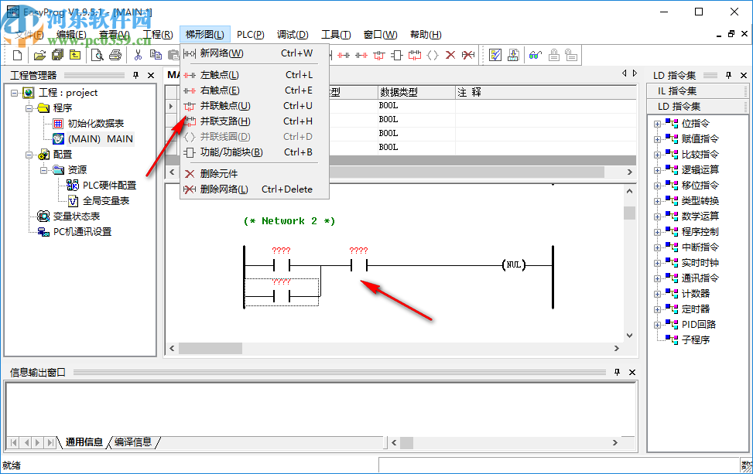
Task: Open 全局变量表 in project tree
Action: [x=106, y=200]
